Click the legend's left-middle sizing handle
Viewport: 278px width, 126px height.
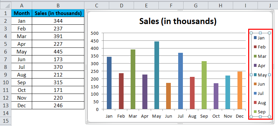coord(251,75)
